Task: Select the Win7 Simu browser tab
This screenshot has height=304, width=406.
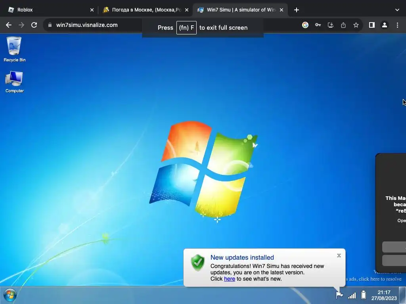Action: tap(240, 10)
